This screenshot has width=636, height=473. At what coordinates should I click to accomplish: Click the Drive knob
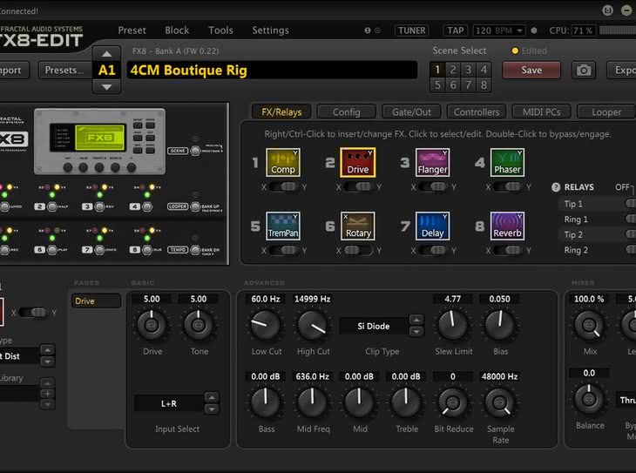point(152,325)
